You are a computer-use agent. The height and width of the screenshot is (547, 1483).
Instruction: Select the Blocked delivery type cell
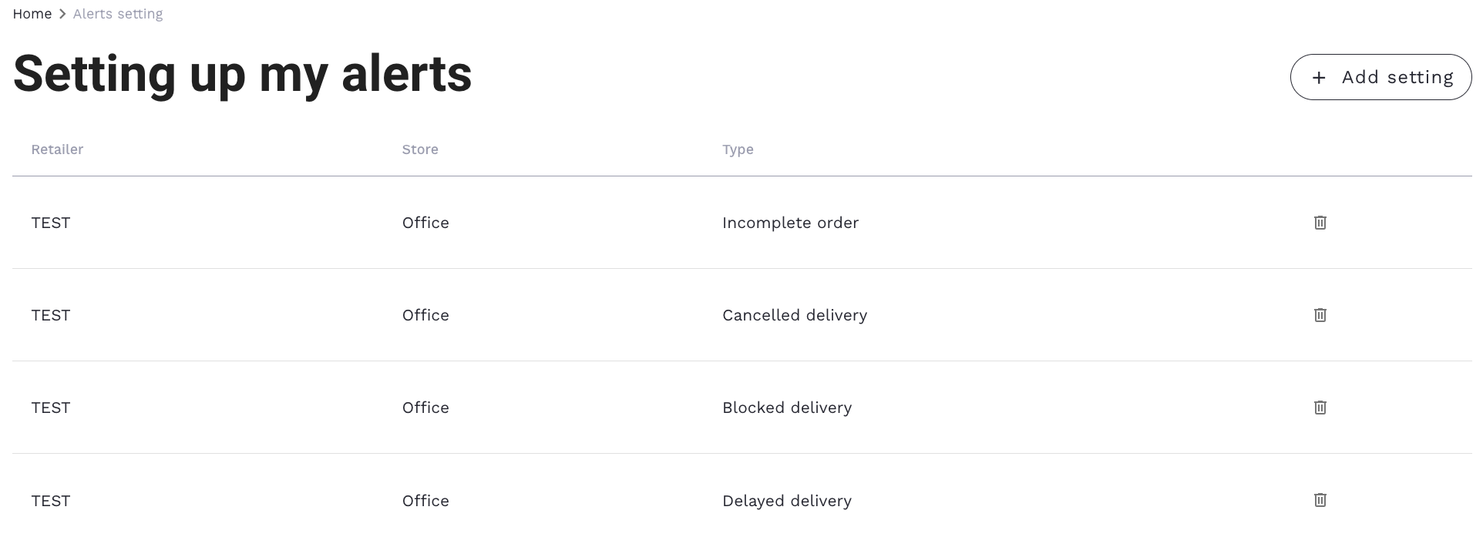787,408
